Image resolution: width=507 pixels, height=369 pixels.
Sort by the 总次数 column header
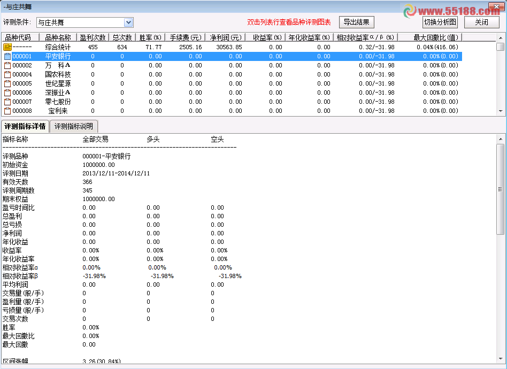[x=122, y=37]
